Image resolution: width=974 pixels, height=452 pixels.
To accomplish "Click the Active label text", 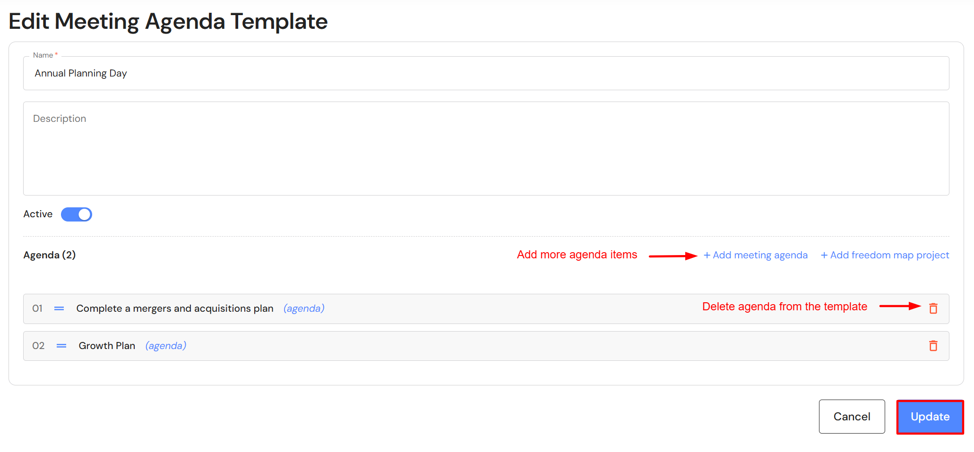I will point(38,214).
